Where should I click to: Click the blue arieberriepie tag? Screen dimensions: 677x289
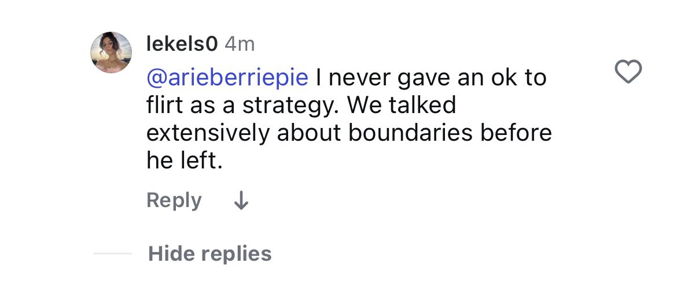[227, 77]
